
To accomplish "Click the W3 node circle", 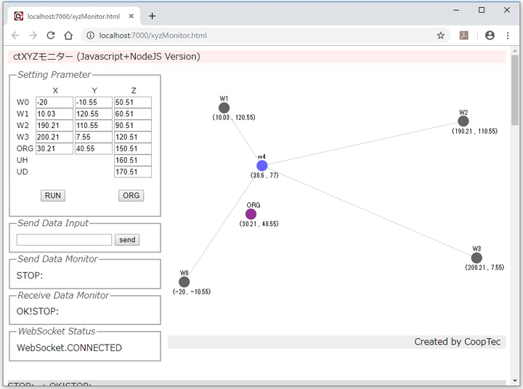I will click(x=477, y=258).
